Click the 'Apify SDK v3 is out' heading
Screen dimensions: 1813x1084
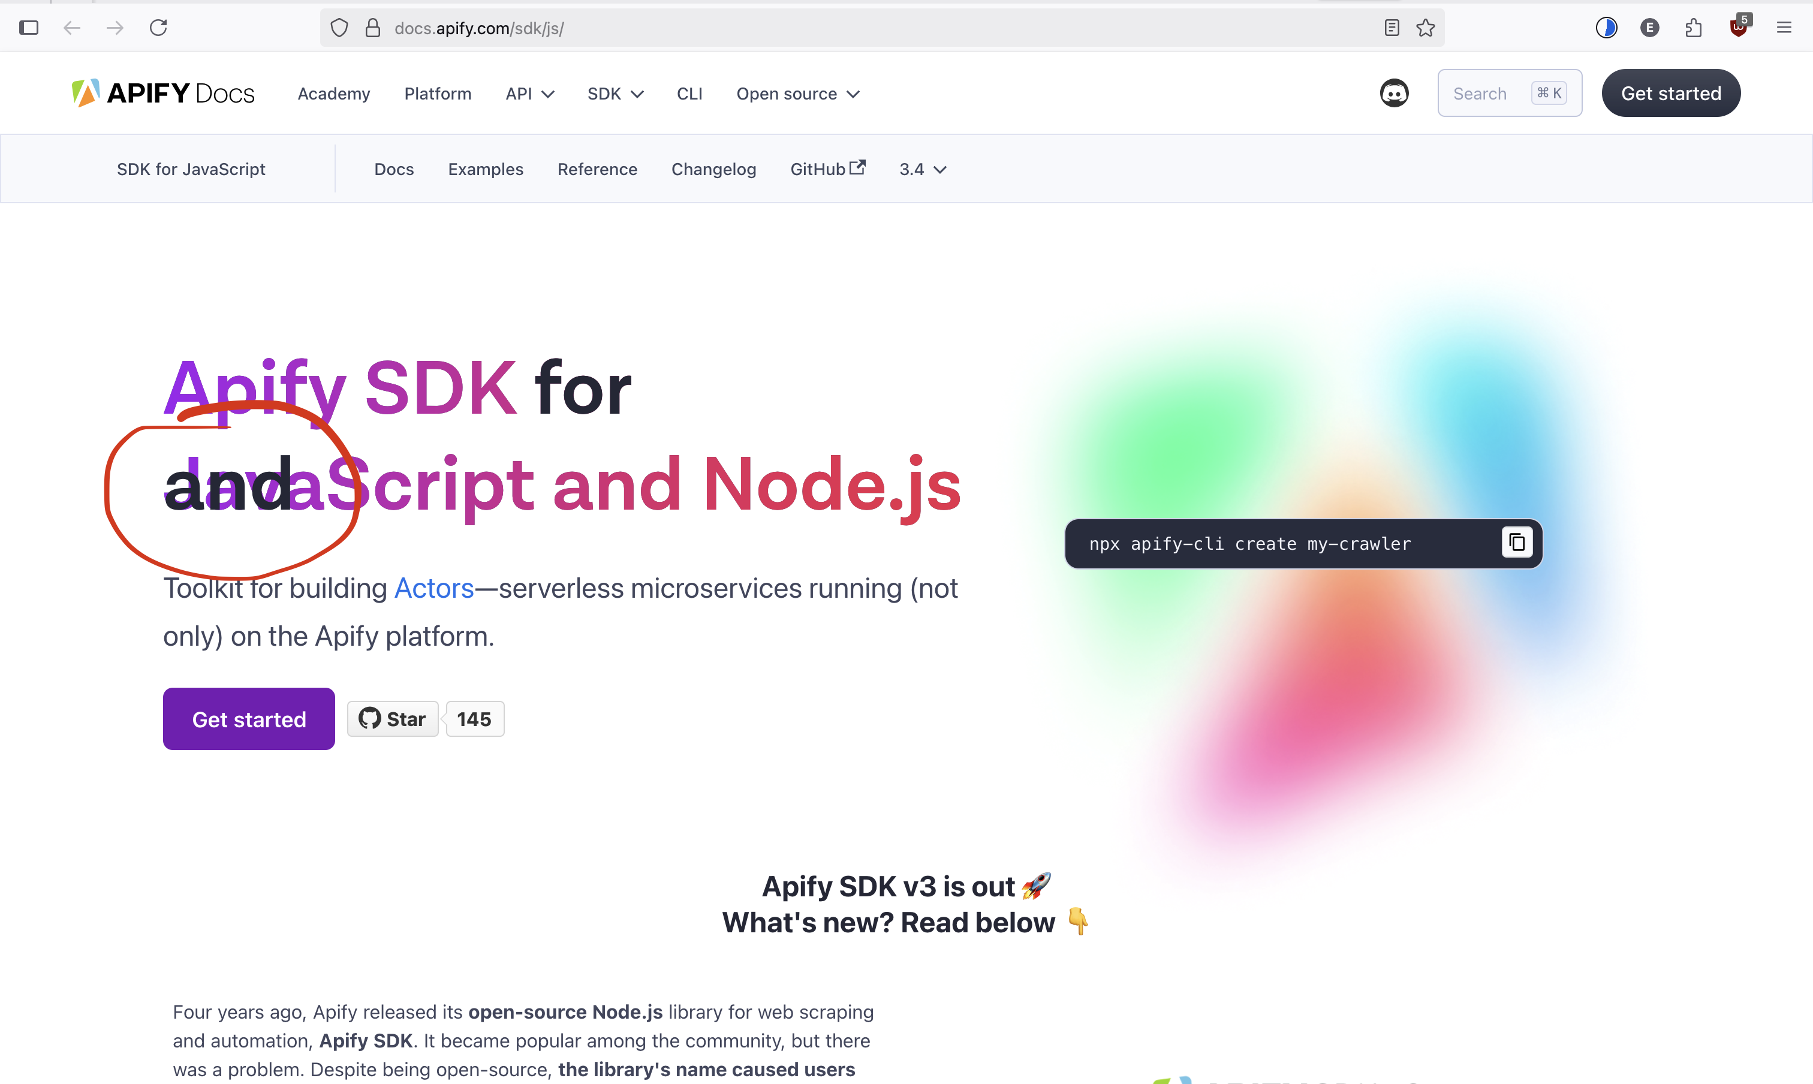click(906, 886)
